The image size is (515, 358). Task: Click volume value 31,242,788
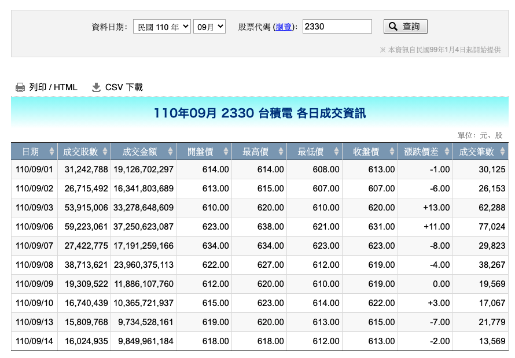coord(86,169)
